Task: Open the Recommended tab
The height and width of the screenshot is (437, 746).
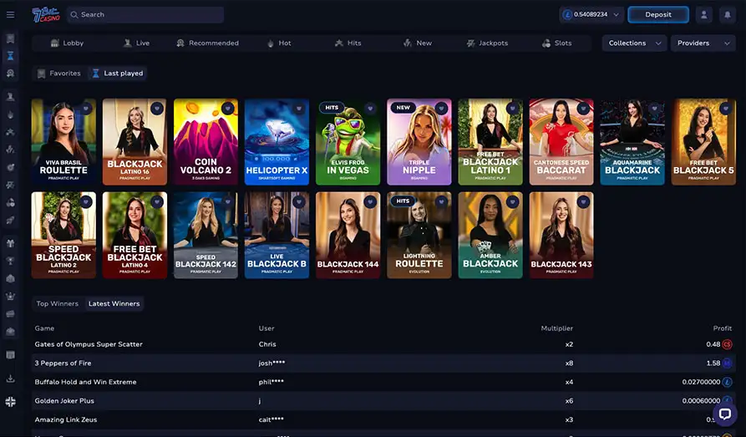Action: click(x=207, y=43)
